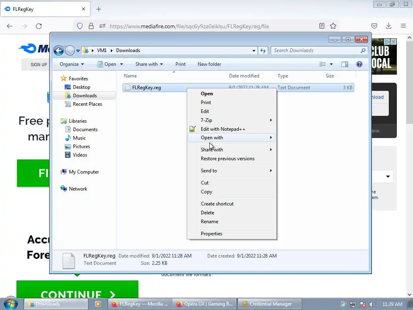Switch to Credential Manager in taskbar
The width and height of the screenshot is (413, 310).
(269, 304)
